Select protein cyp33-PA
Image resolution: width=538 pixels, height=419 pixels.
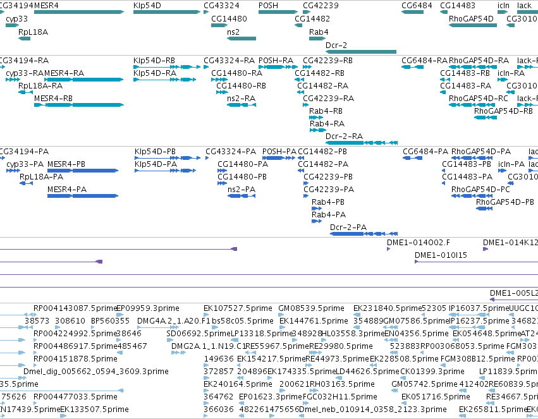coord(25,164)
